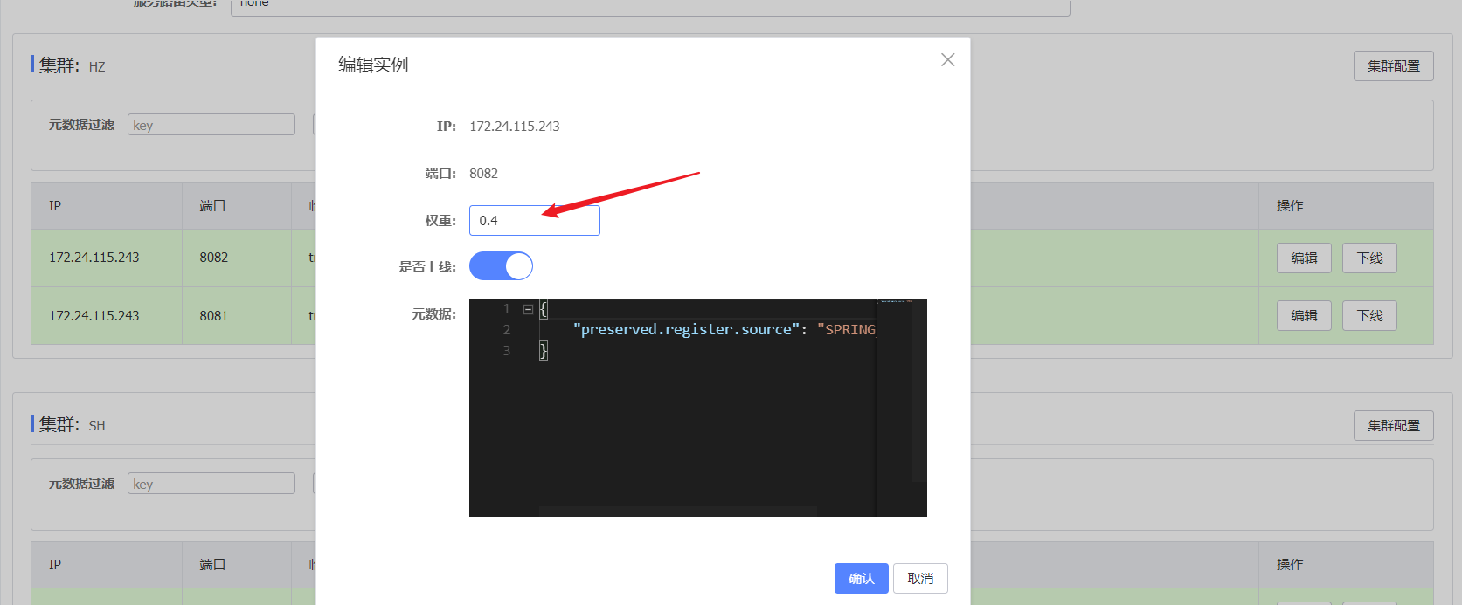Viewport: 1462px width, 605px height.
Task: Click the 编辑实例 dialog title
Action: click(x=373, y=65)
